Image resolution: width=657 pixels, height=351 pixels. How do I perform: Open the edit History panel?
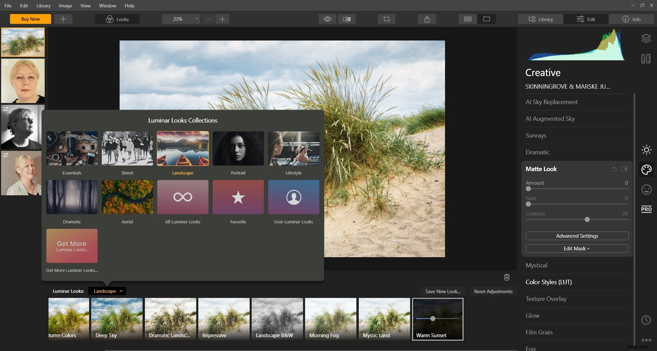click(646, 320)
